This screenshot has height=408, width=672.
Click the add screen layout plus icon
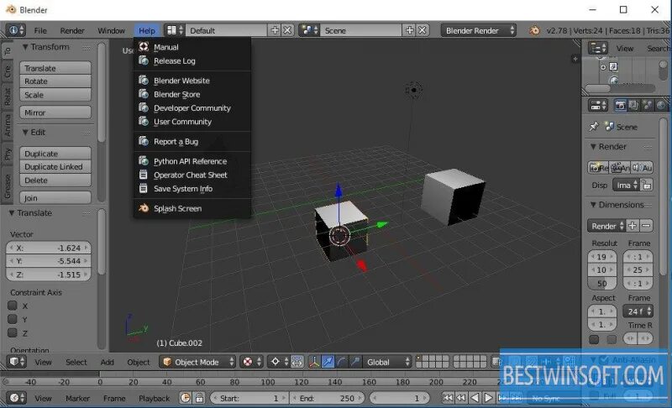pyautogui.click(x=275, y=30)
